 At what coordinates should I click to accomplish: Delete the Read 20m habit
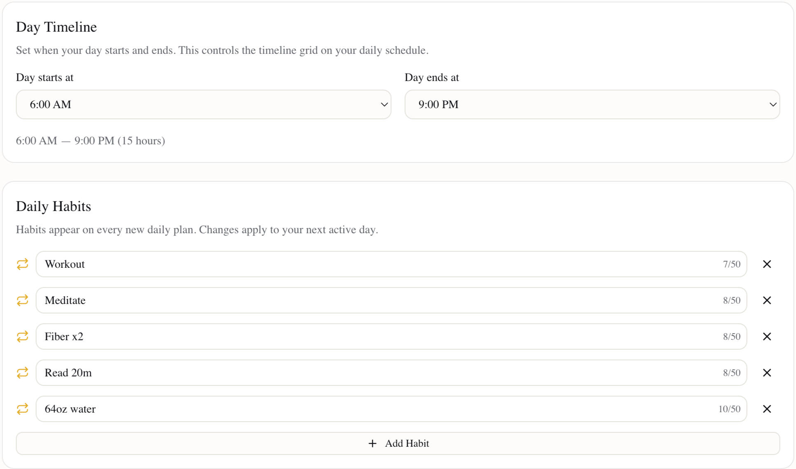pos(767,373)
